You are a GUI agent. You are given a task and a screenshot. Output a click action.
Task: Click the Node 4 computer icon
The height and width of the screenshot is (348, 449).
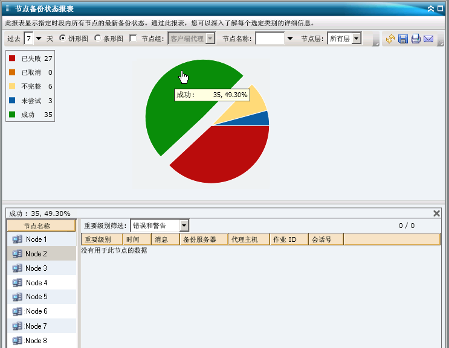point(18,283)
